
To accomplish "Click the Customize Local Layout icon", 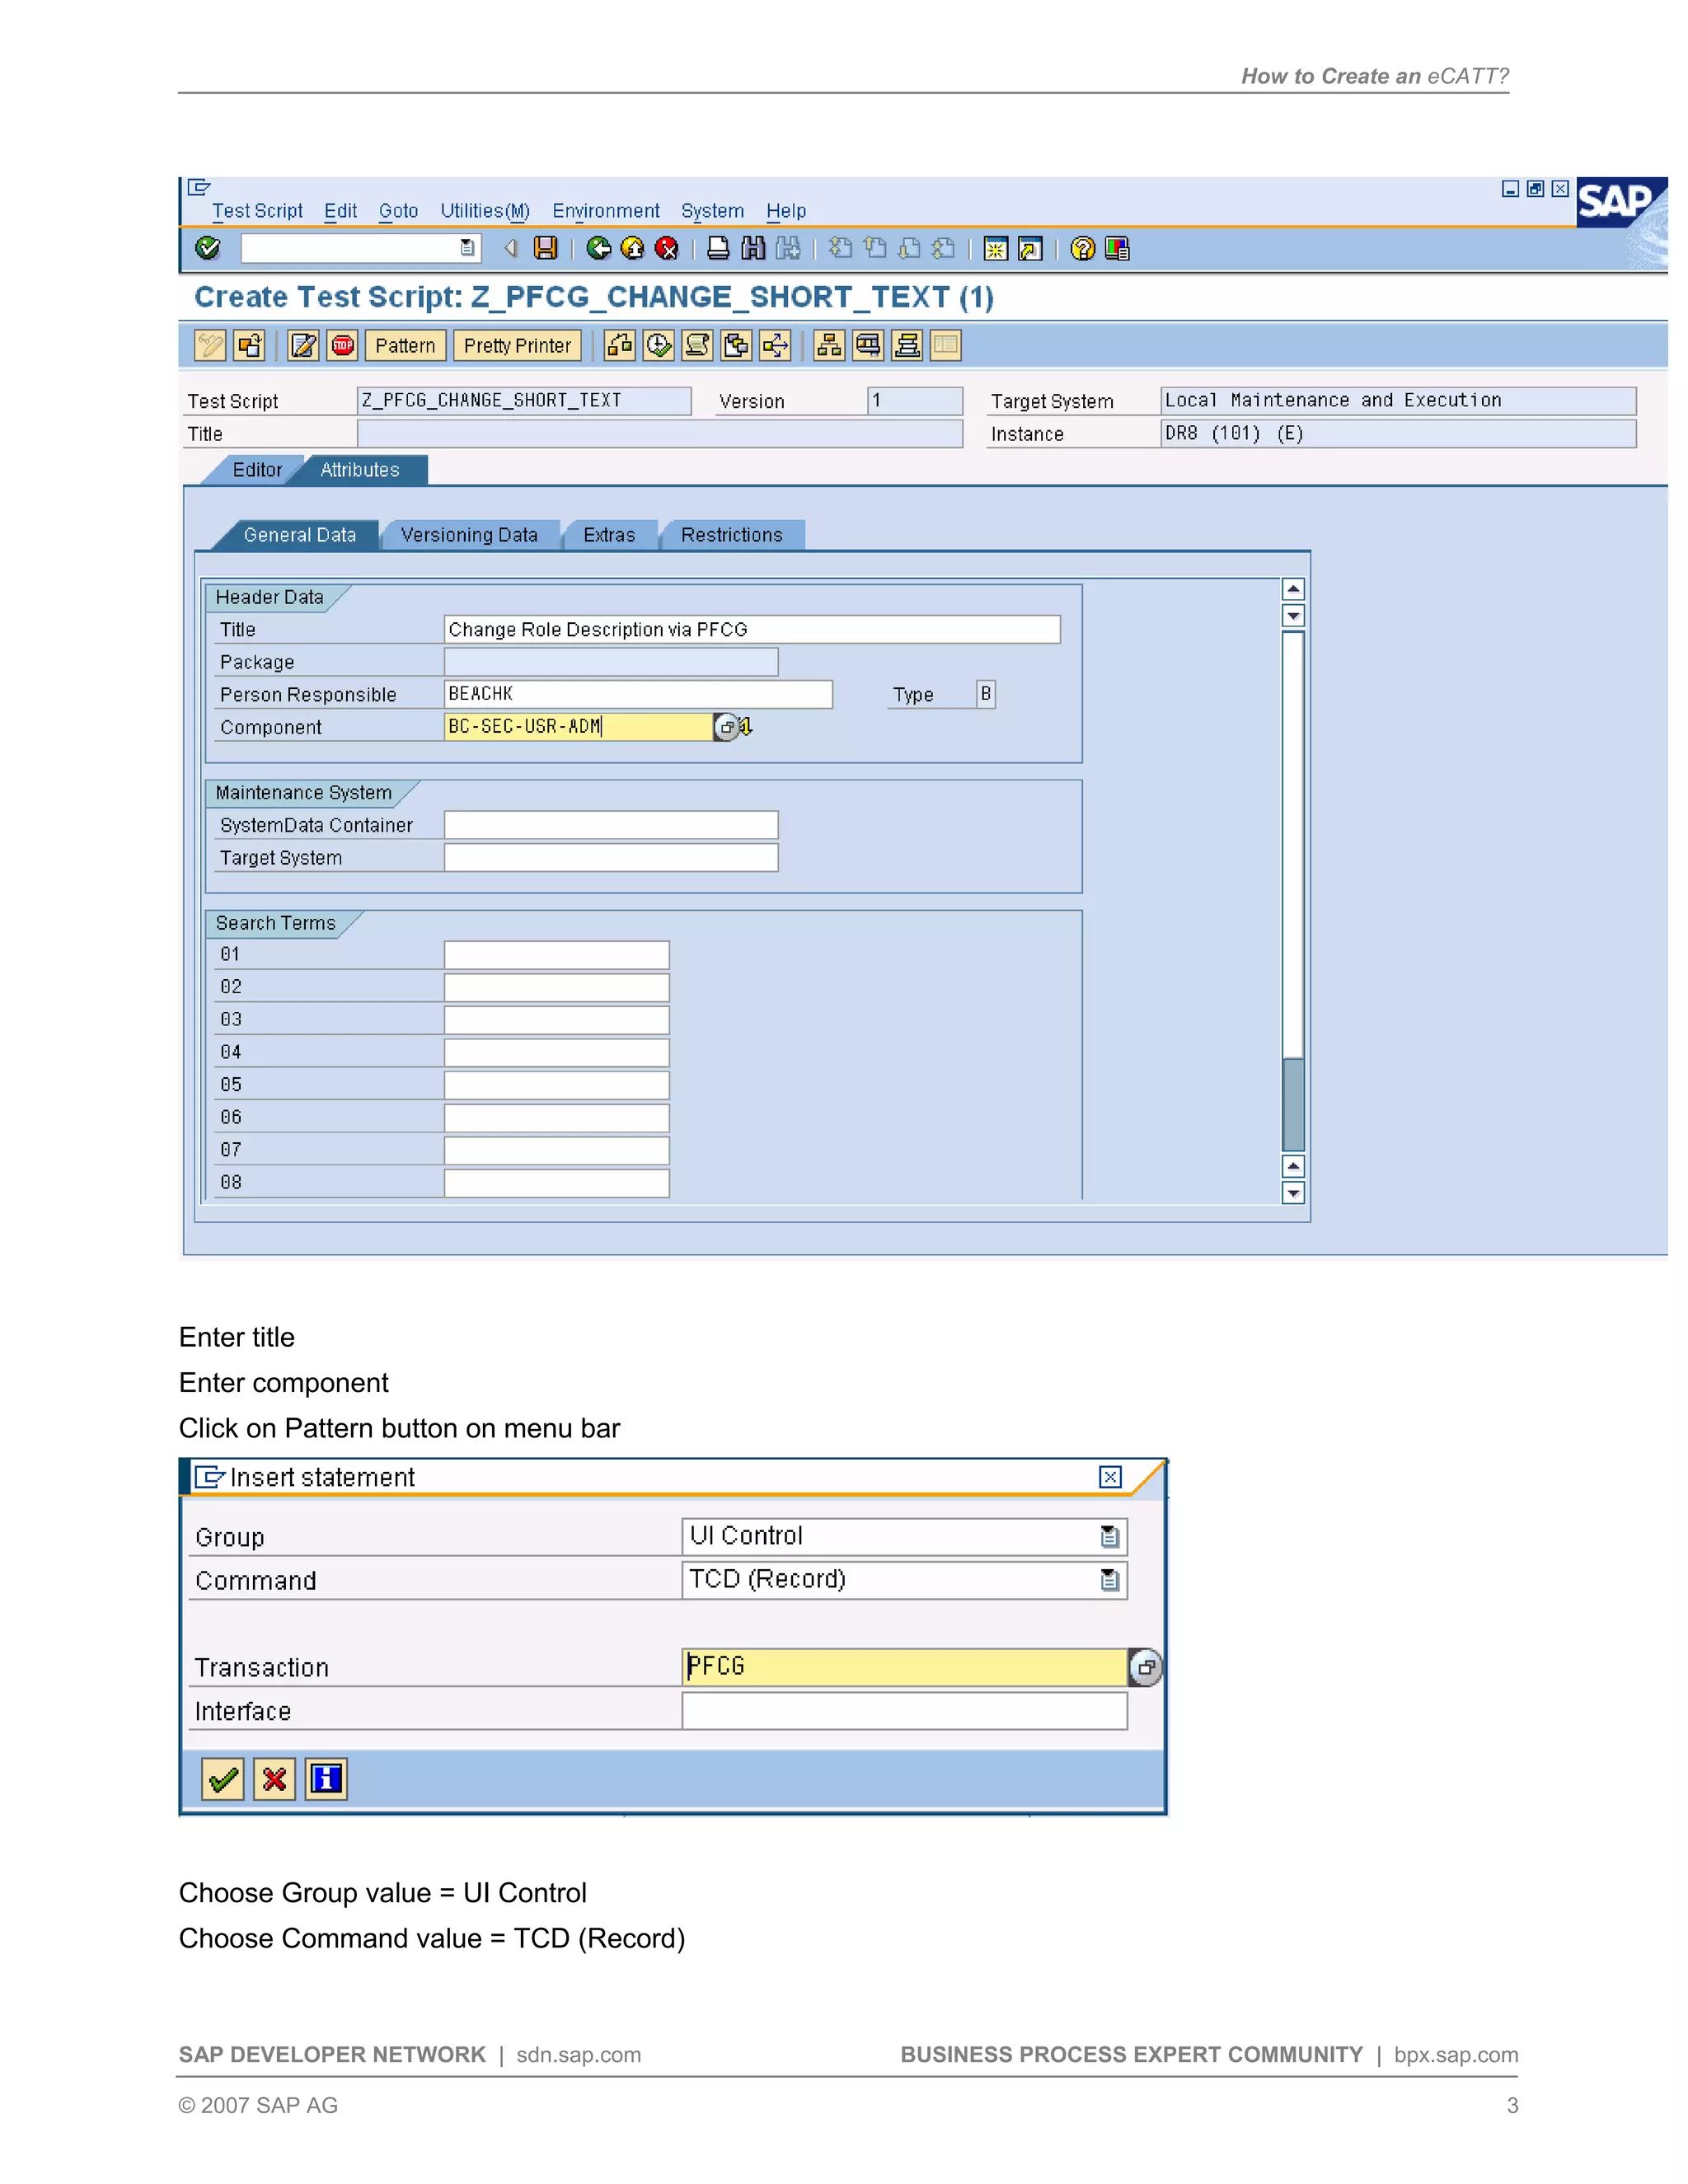I will [x=1117, y=248].
